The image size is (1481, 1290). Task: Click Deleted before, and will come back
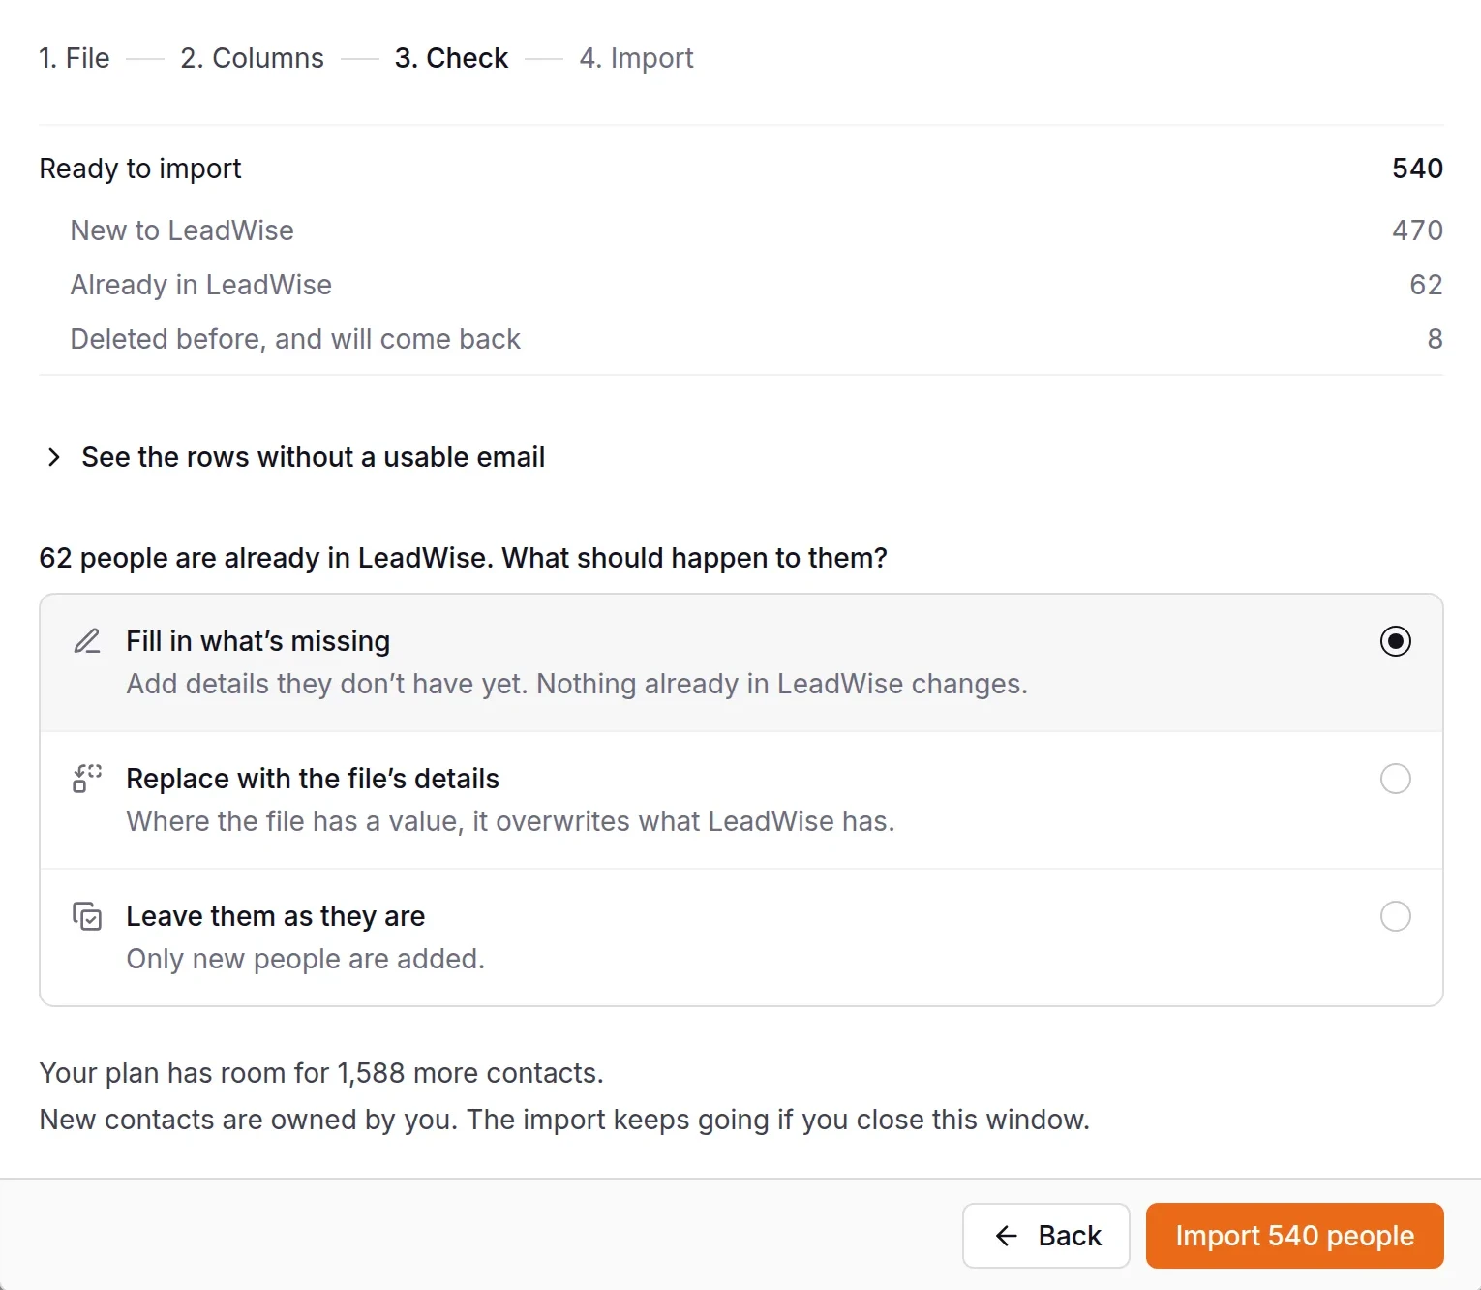tap(295, 339)
